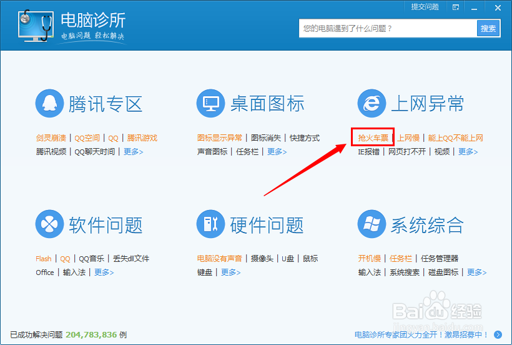Select the 开机慢 link
Screen dimensions: 512x345
pyautogui.click(x=369, y=258)
